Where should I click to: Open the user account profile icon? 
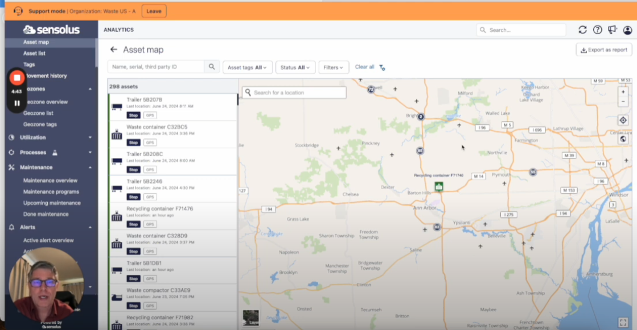pyautogui.click(x=627, y=30)
